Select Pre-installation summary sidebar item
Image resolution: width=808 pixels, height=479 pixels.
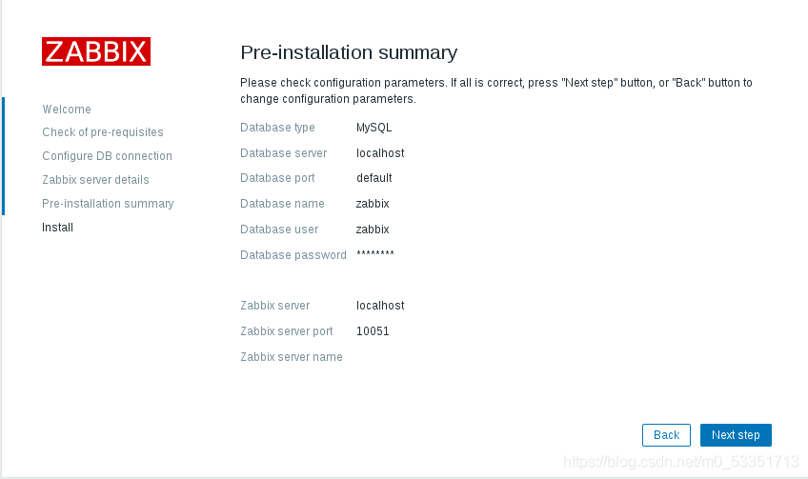tap(108, 204)
